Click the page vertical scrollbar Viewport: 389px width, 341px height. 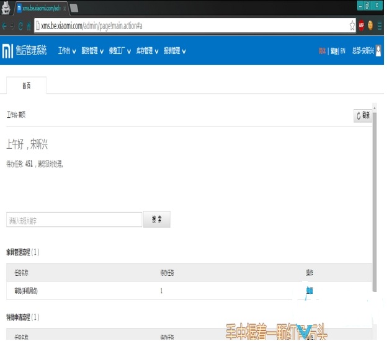pos(375,202)
